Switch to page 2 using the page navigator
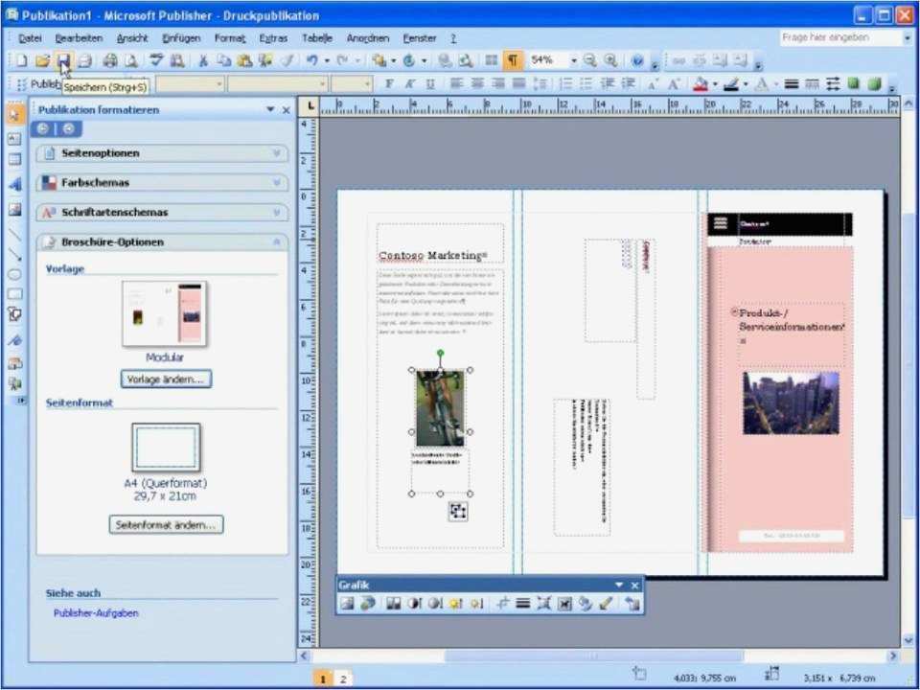Viewport: 920px width, 690px height. pyautogui.click(x=342, y=678)
